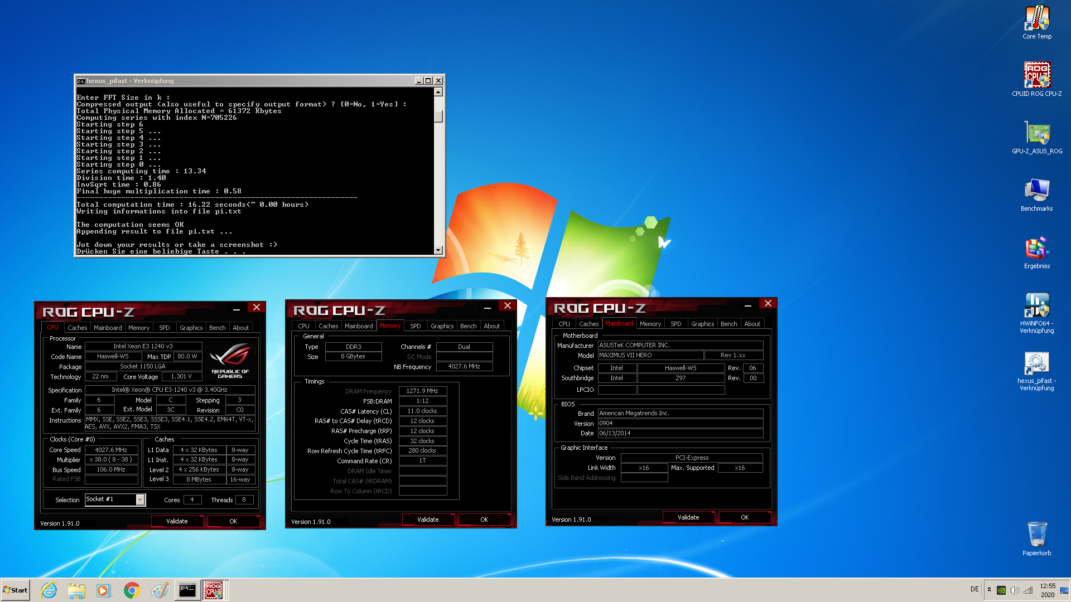1071x602 pixels.
Task: Click DE language indicator
Action: pyautogui.click(x=974, y=589)
